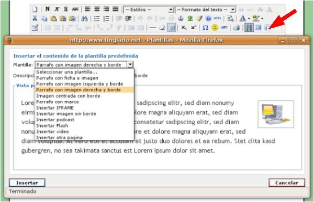Click the Insertar button
The image size is (314, 202).
tap(27, 183)
